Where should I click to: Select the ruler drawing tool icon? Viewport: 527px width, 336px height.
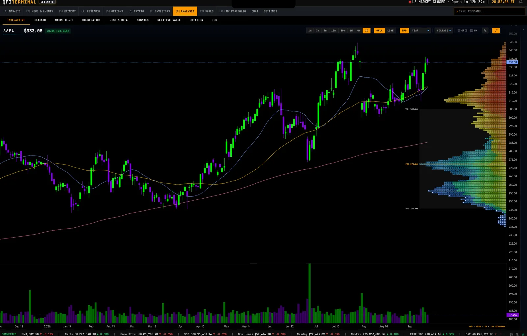pyautogui.click(x=485, y=31)
